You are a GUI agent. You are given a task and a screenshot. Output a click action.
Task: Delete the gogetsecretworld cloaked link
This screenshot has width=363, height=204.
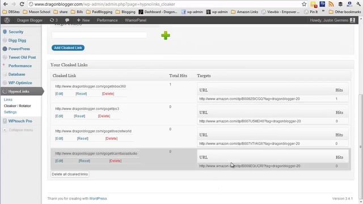click(x=111, y=138)
